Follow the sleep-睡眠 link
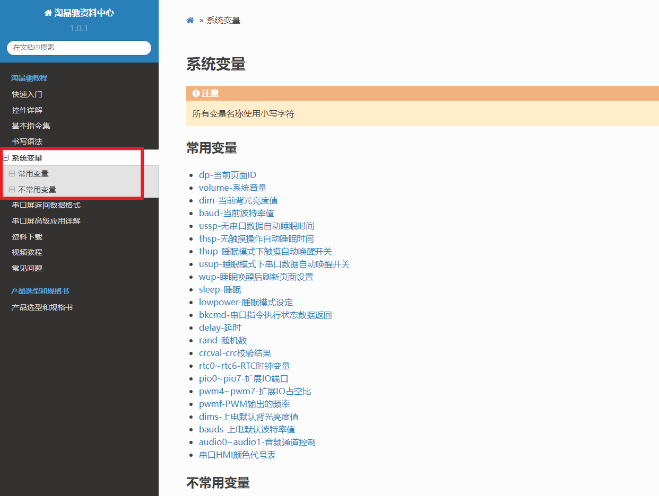659x496 pixels. click(x=220, y=290)
